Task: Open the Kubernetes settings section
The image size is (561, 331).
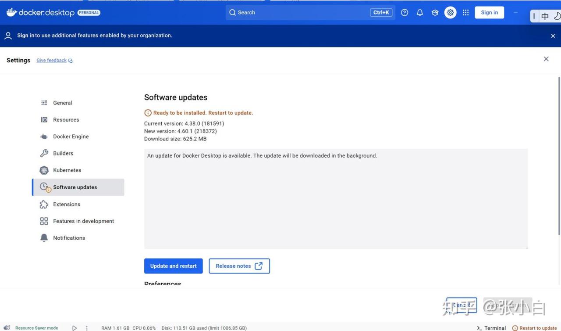Action: pos(67,170)
